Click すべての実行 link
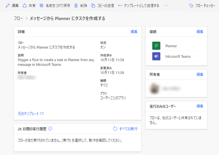The width and height of the screenshot is (219, 155). 129,129
